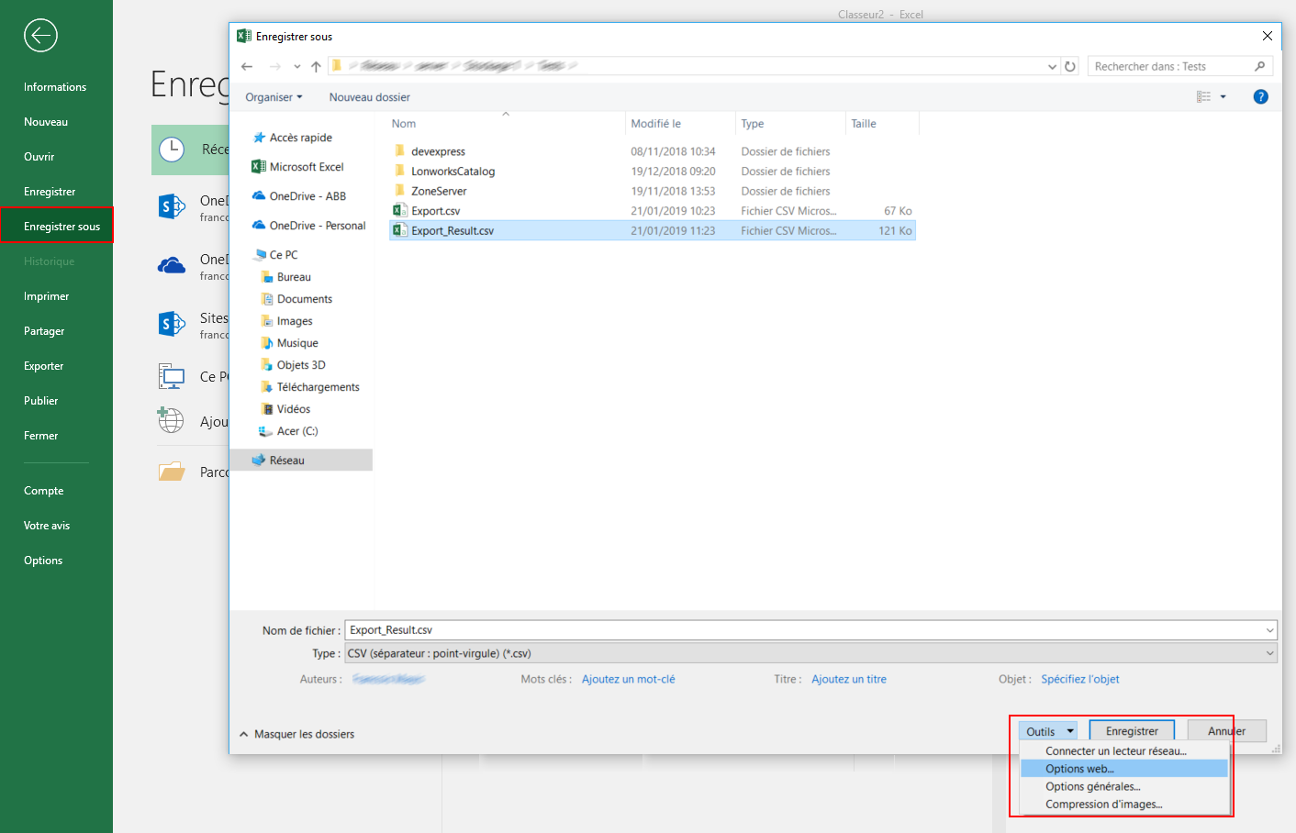Image resolution: width=1296 pixels, height=833 pixels.
Task: Close the Enregistrer sous dialog
Action: tap(1267, 36)
